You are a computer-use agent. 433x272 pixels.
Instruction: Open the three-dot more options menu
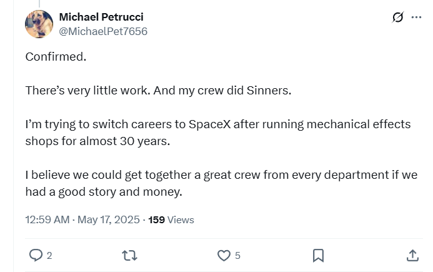click(x=416, y=18)
